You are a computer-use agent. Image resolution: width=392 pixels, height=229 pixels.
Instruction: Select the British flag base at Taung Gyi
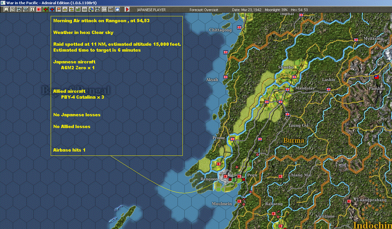287,114
